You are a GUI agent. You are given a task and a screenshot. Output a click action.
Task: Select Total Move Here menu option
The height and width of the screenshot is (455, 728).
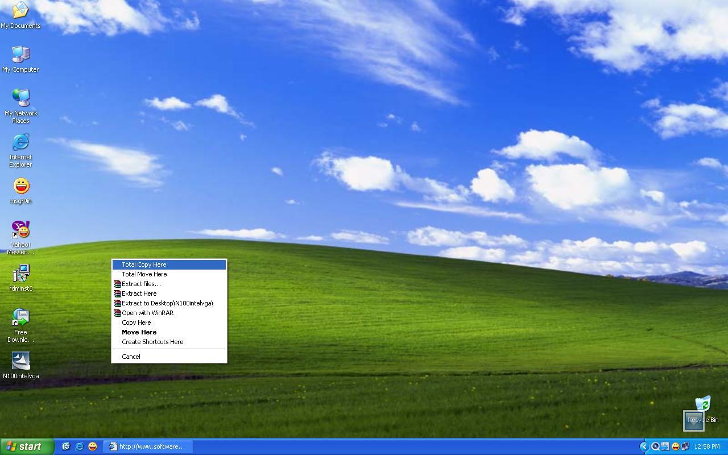(144, 274)
